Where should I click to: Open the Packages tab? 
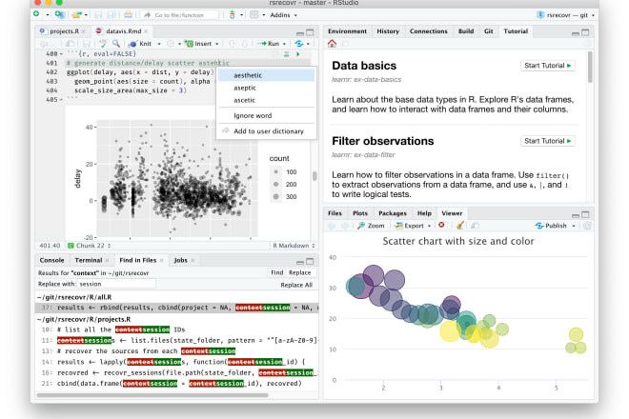(393, 213)
